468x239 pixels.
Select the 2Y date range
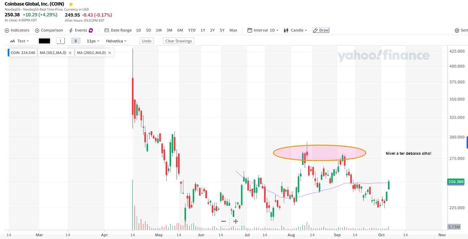[212, 30]
